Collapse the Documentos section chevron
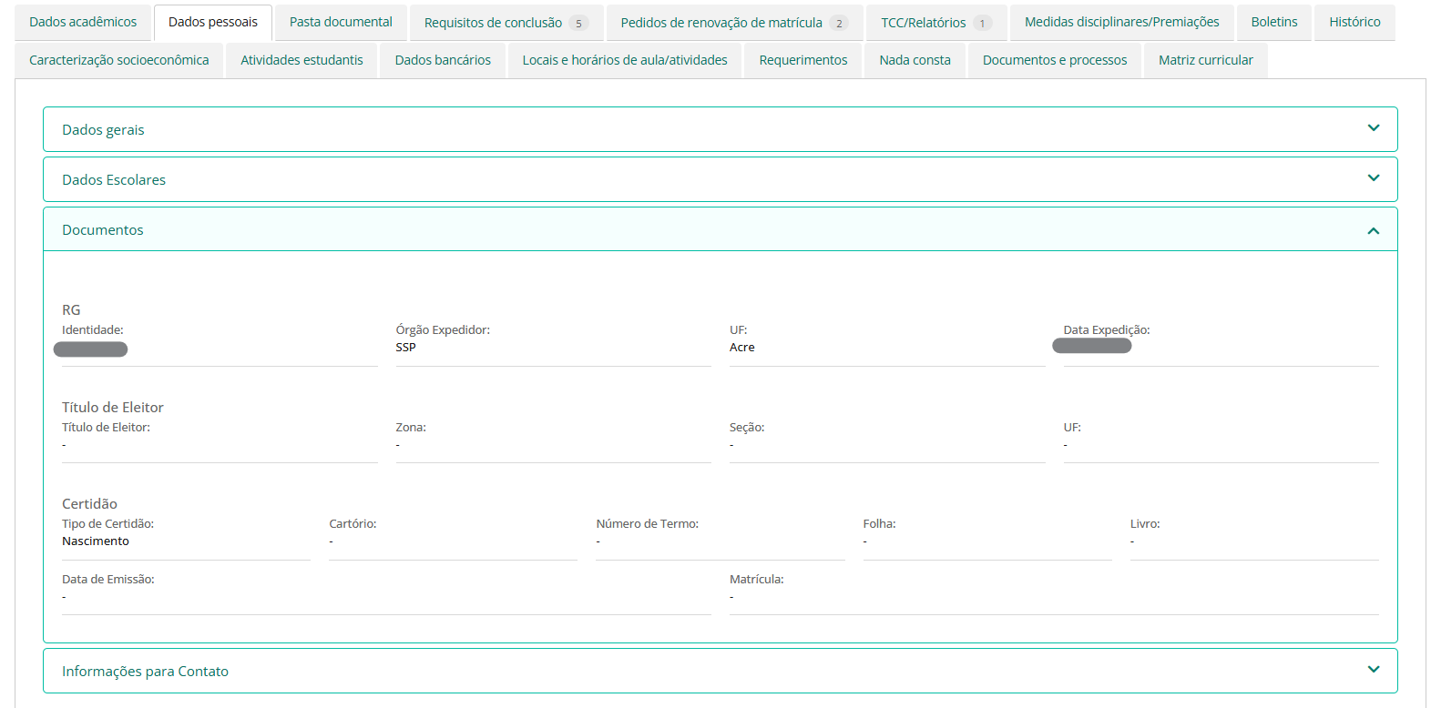Screen dimensions: 1431x708 (1373, 231)
